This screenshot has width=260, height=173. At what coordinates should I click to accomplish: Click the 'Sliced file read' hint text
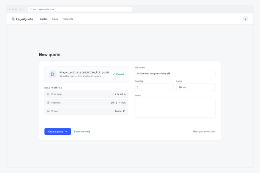point(80,76)
